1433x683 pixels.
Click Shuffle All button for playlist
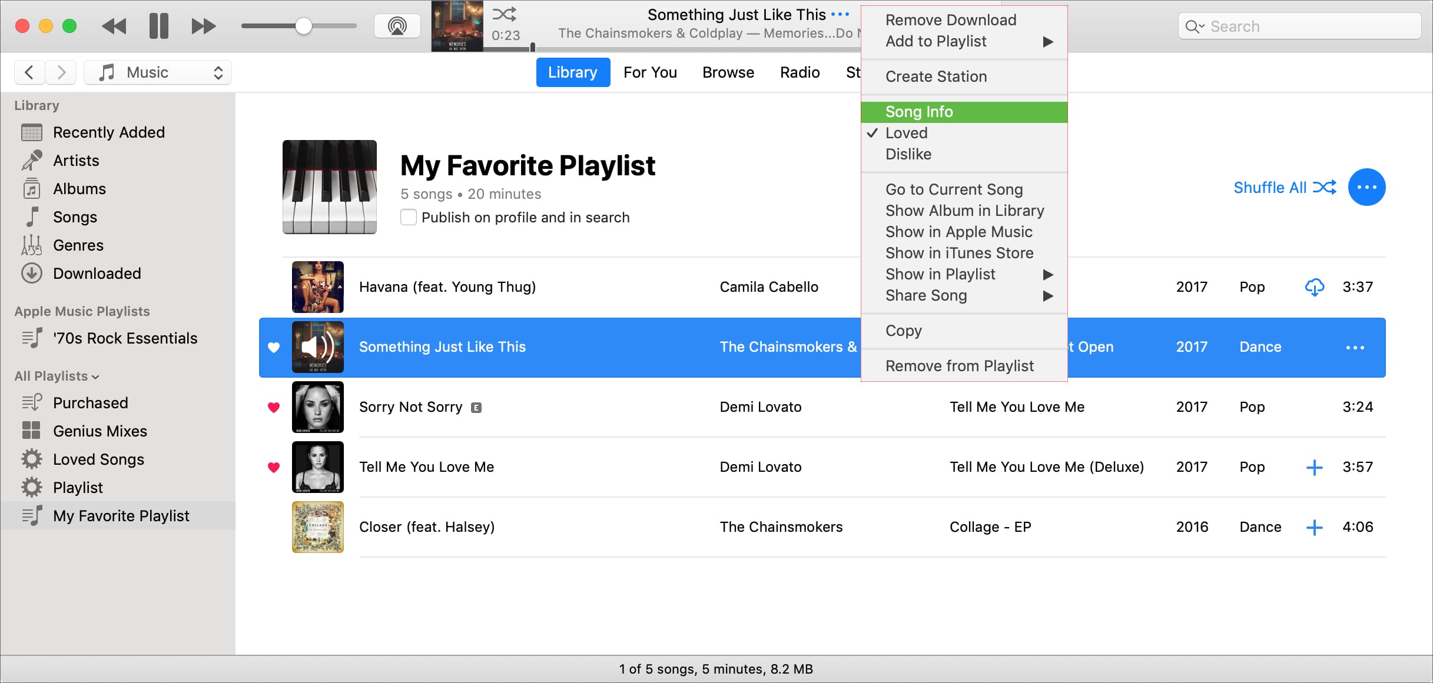1284,187
